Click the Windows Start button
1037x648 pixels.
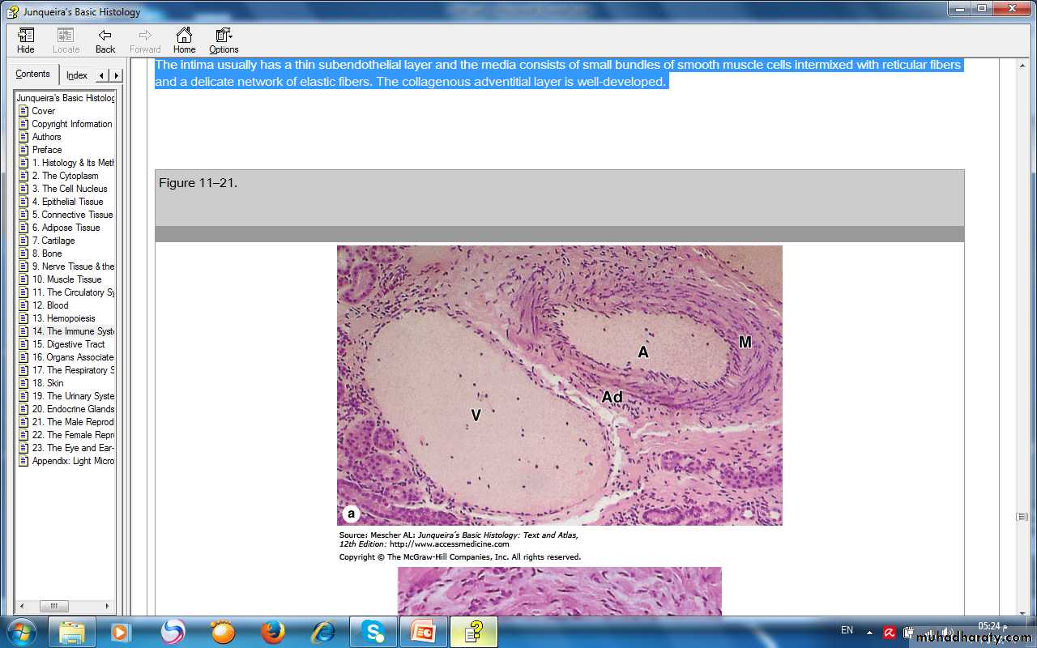(20, 631)
